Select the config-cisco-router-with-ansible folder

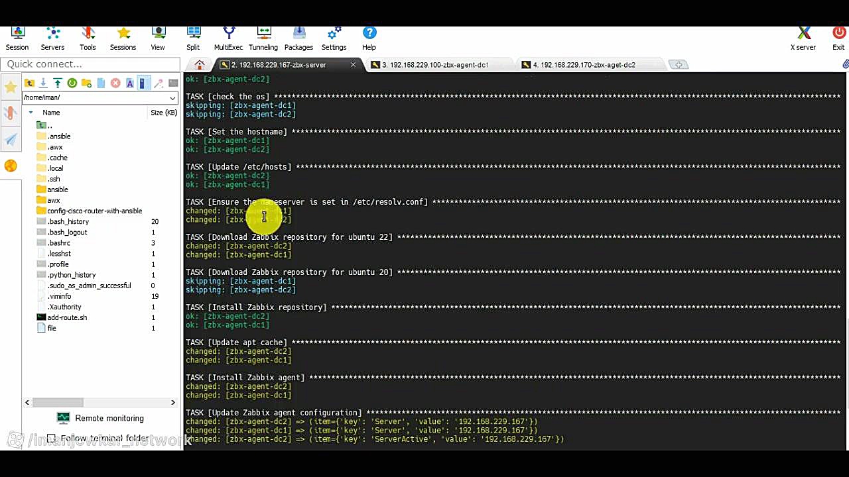pyautogui.click(x=90, y=211)
